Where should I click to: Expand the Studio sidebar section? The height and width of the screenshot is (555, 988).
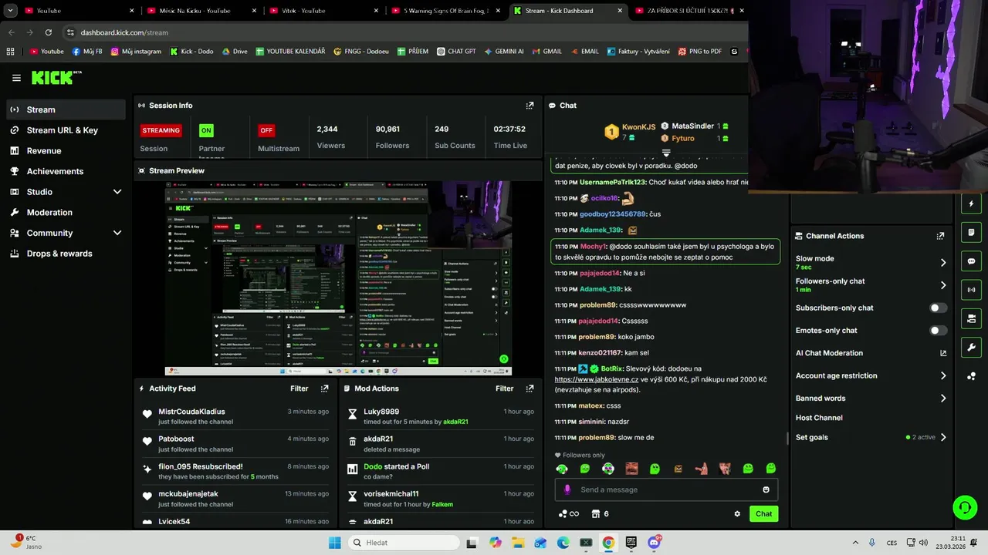(117, 192)
